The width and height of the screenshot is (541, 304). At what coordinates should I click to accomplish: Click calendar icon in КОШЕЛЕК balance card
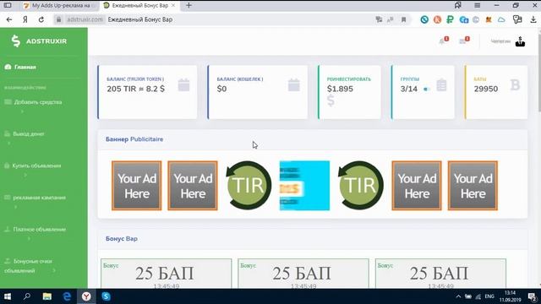coord(294,84)
